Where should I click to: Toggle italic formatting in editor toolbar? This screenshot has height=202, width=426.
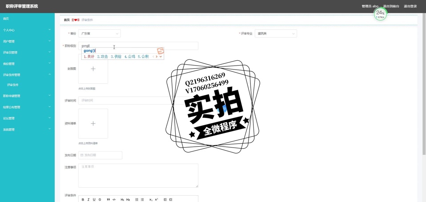click(x=88, y=199)
